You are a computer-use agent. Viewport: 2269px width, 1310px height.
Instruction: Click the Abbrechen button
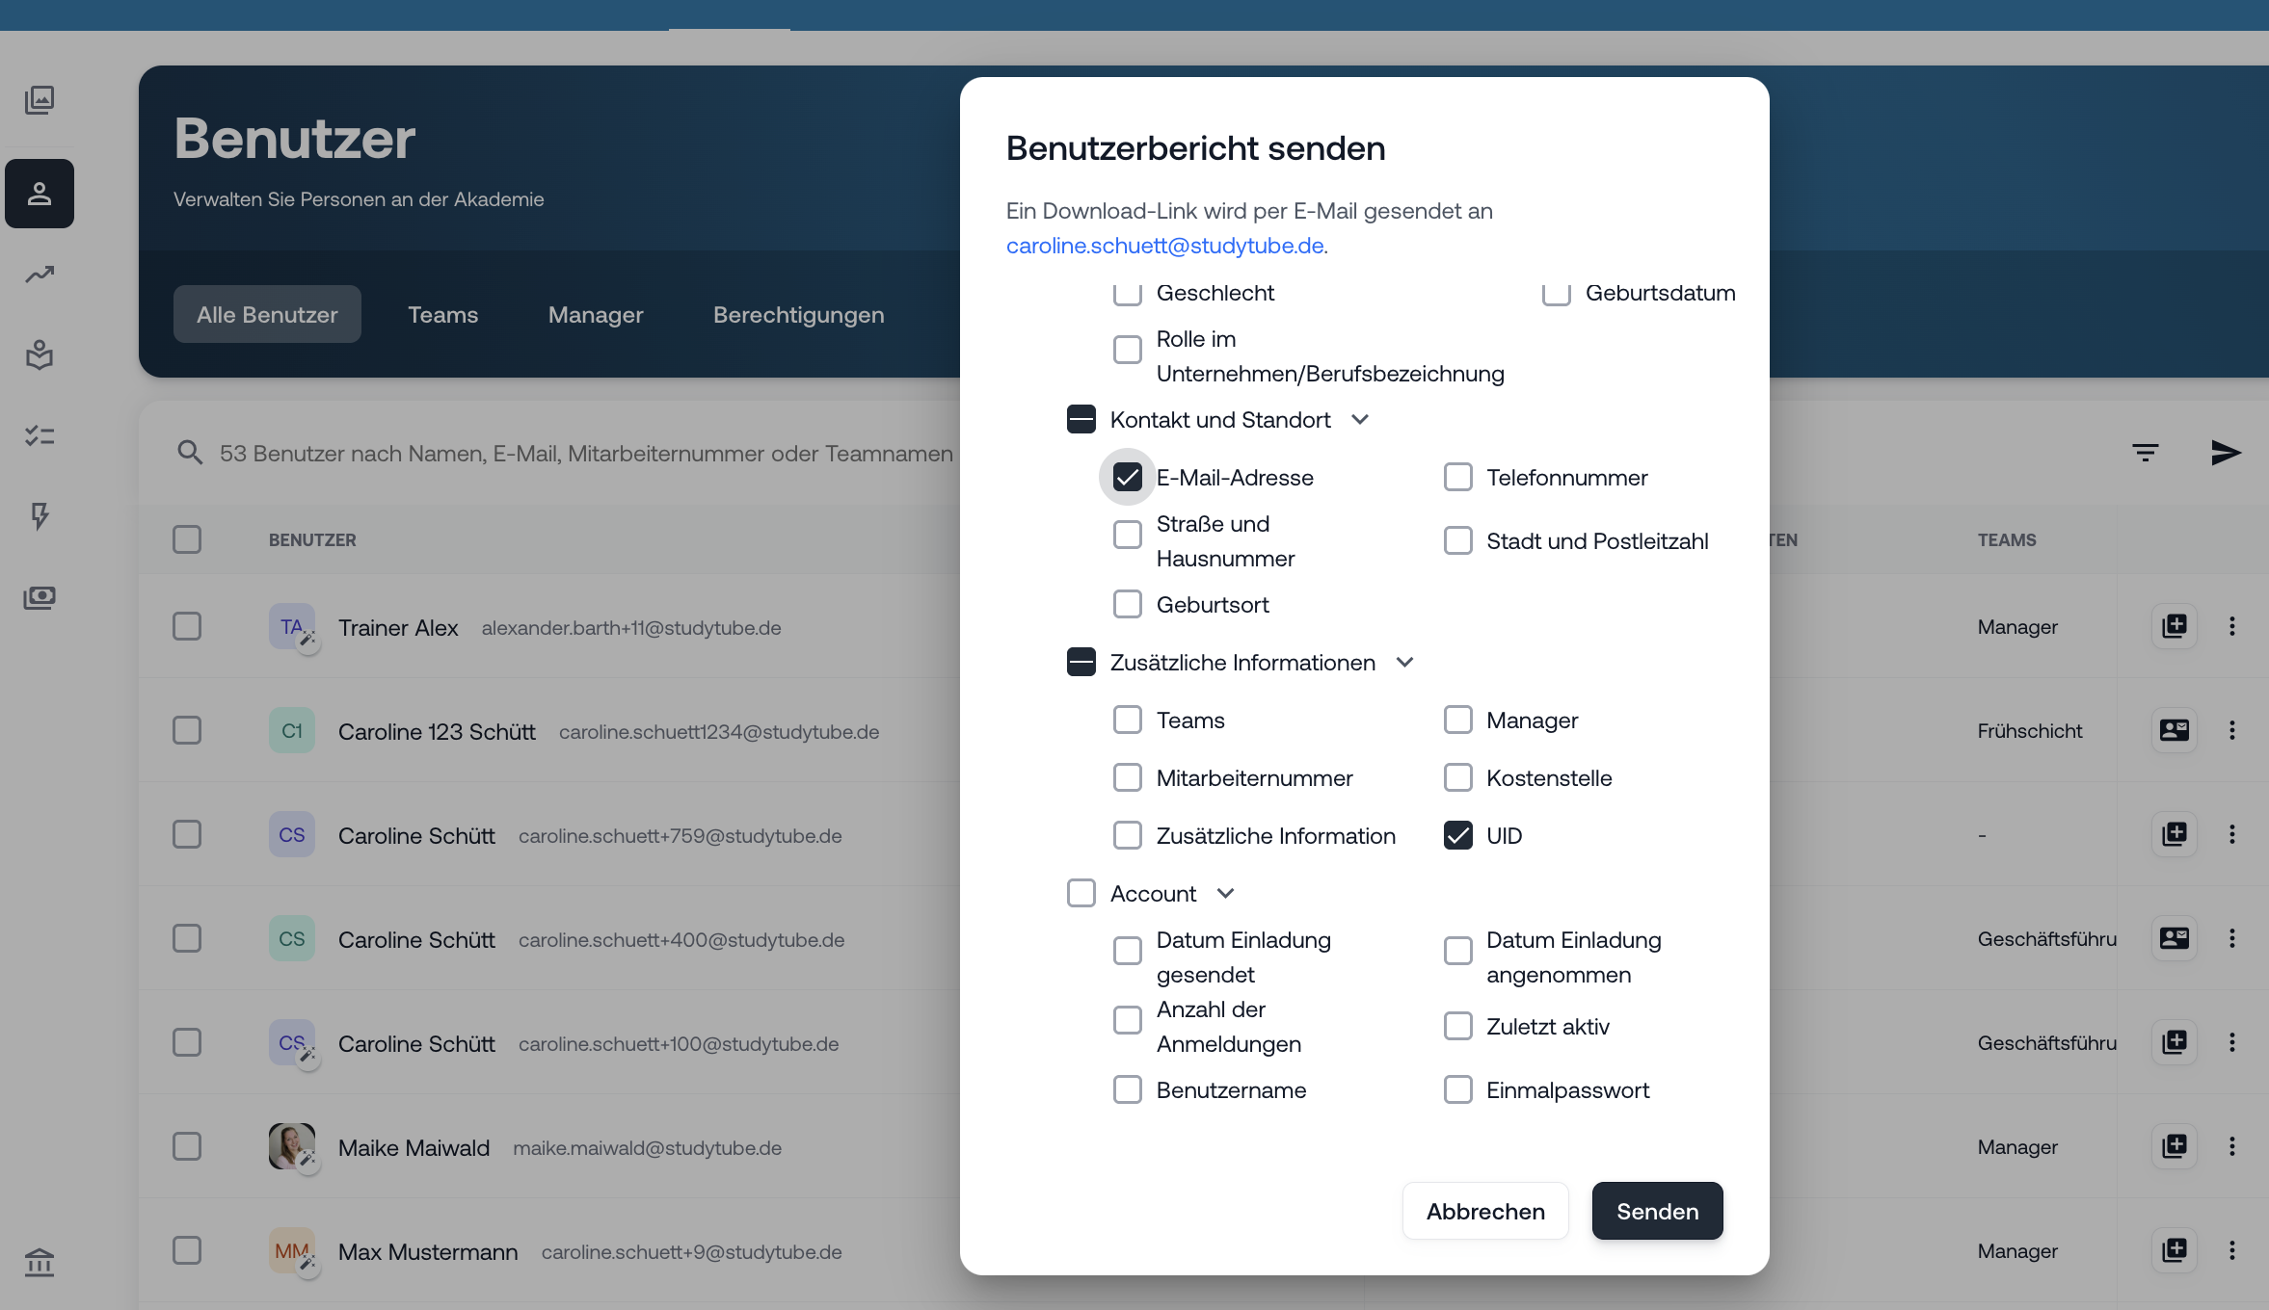[x=1485, y=1212]
